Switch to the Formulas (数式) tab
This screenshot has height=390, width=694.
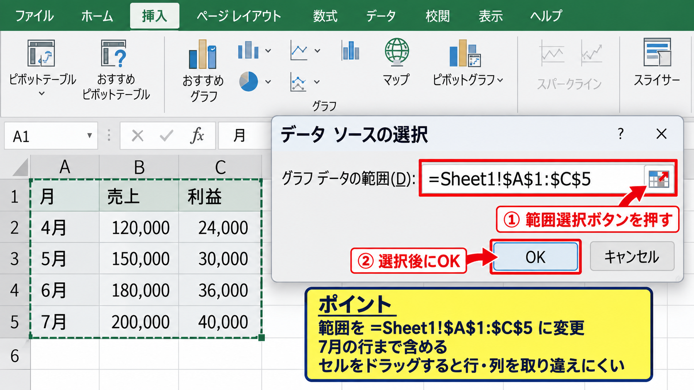coord(325,16)
